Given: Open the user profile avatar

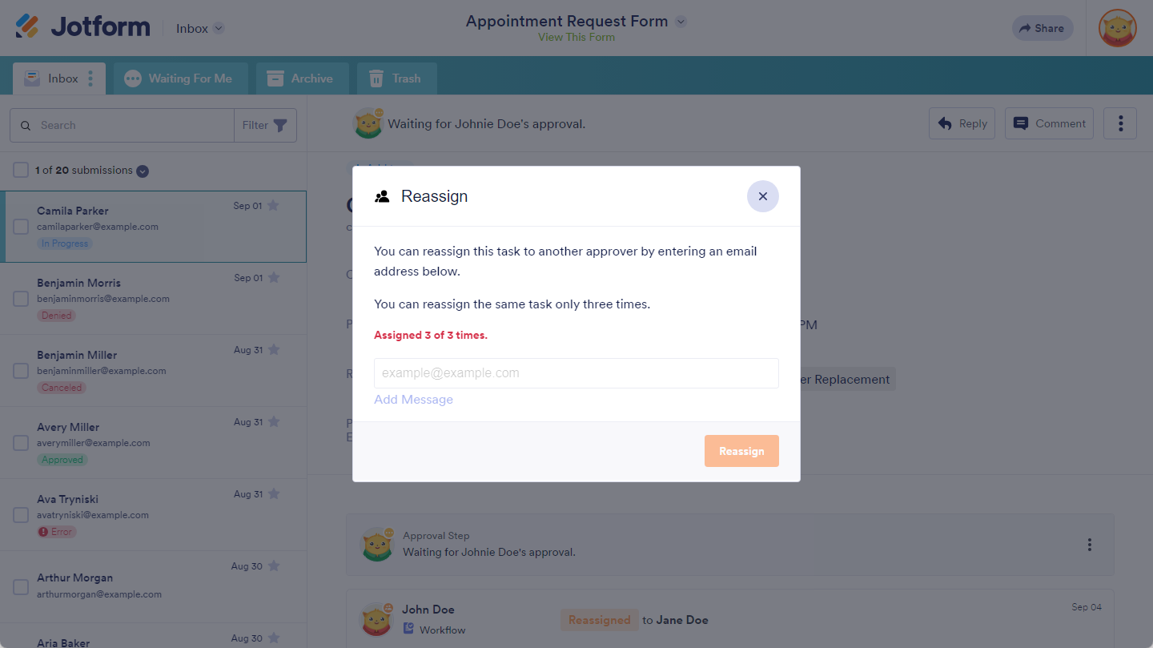Looking at the screenshot, I should (x=1118, y=28).
